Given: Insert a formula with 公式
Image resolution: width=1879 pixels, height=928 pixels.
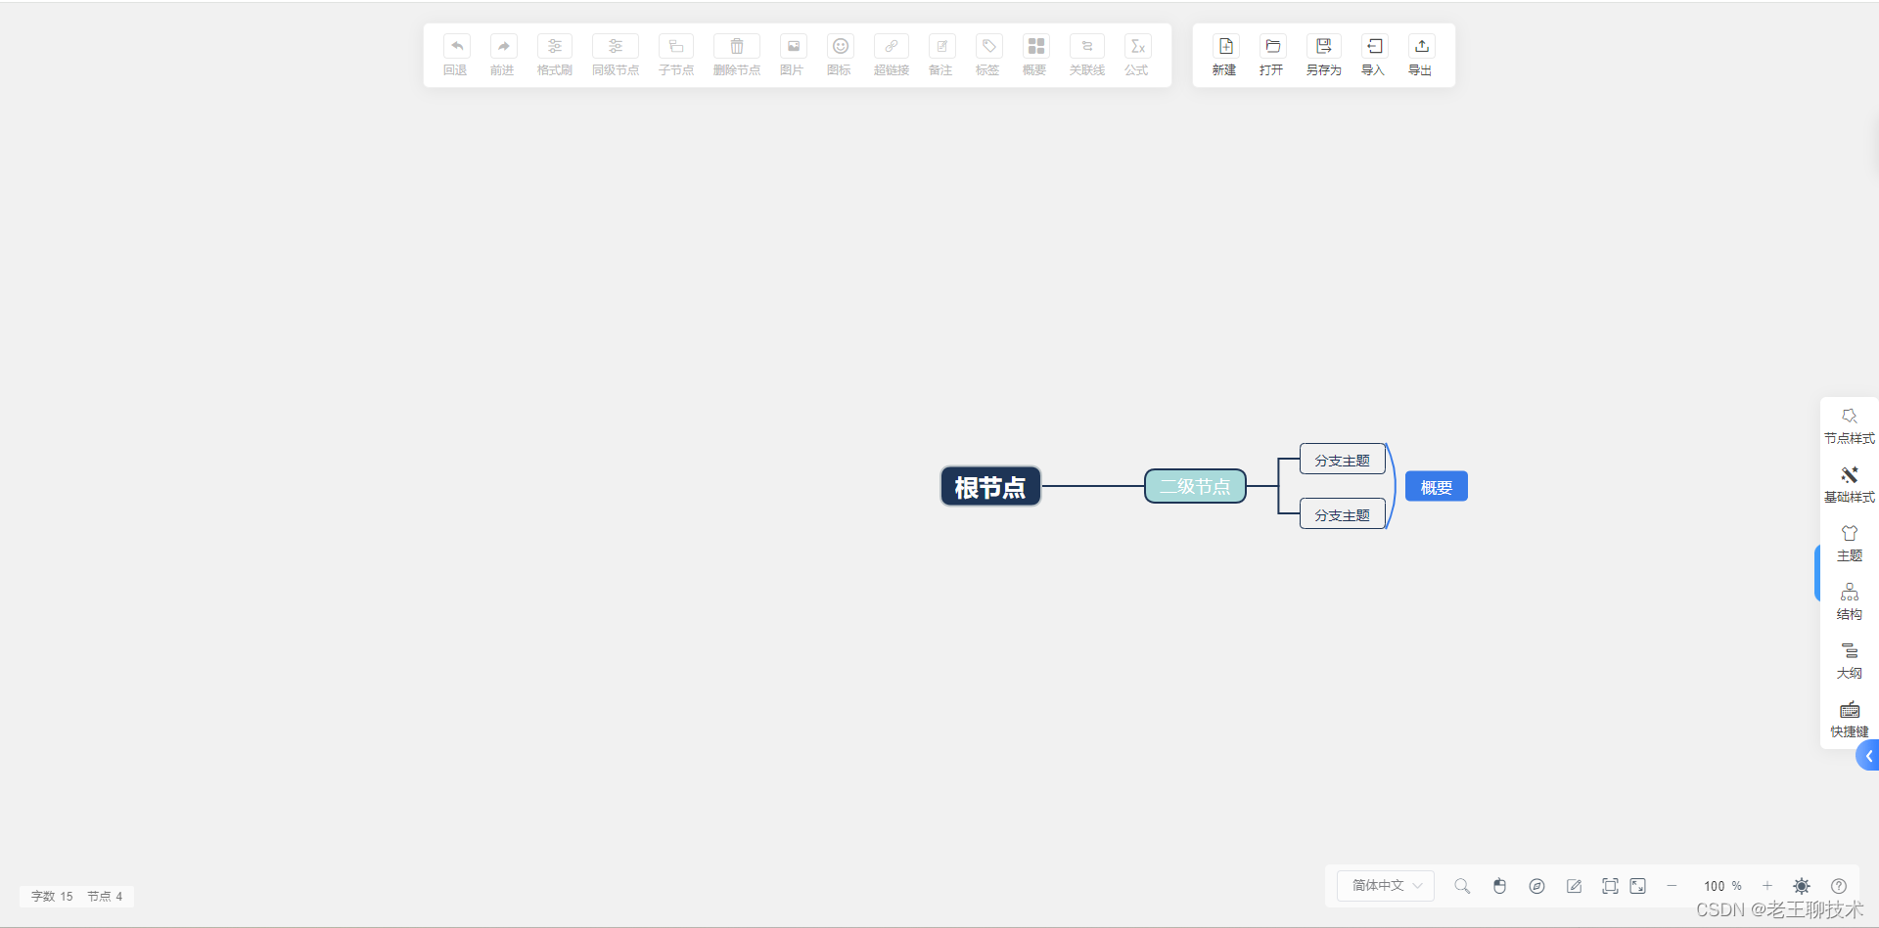Looking at the screenshot, I should click(x=1137, y=46).
